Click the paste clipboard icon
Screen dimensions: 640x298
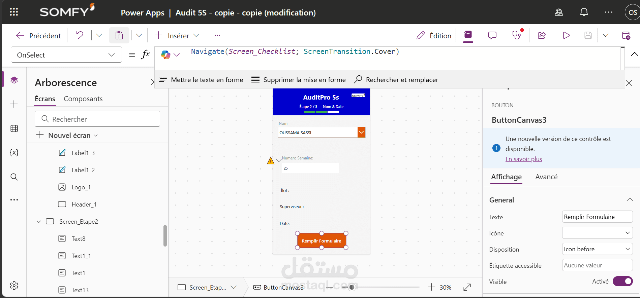tap(119, 35)
